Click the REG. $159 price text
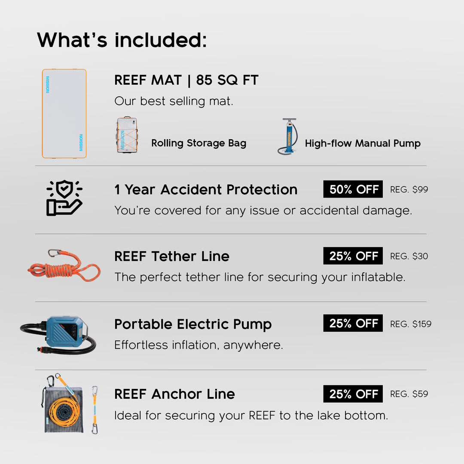Viewport: 464px width, 464px height. click(410, 324)
